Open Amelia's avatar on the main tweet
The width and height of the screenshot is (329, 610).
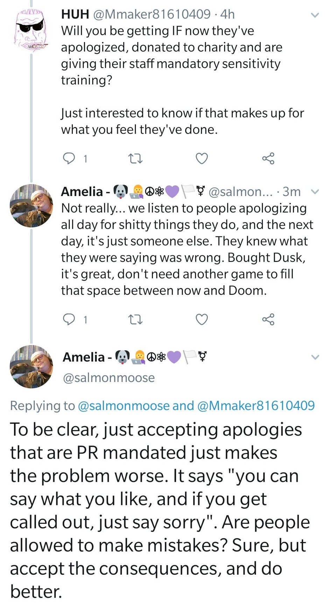pyautogui.click(x=31, y=367)
